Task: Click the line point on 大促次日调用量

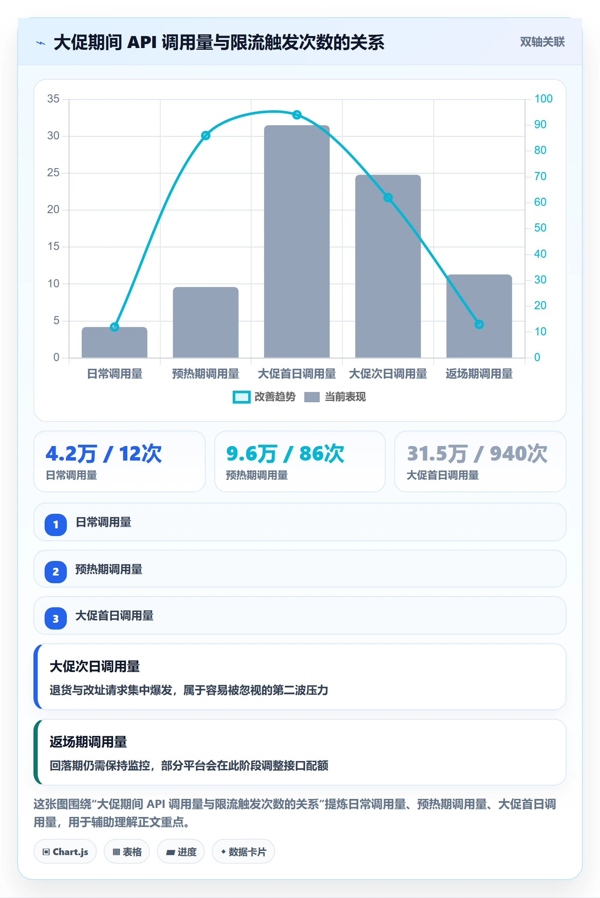Action: 388,198
